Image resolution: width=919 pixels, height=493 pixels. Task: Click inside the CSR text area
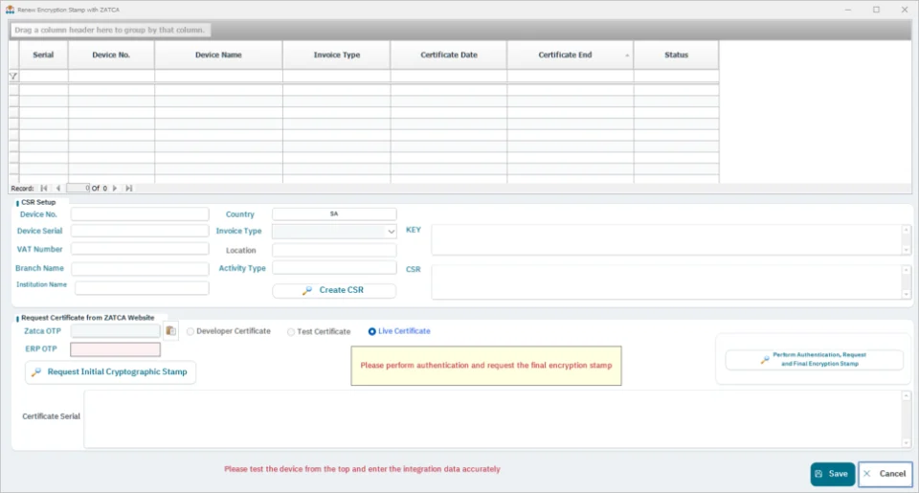pyautogui.click(x=666, y=282)
